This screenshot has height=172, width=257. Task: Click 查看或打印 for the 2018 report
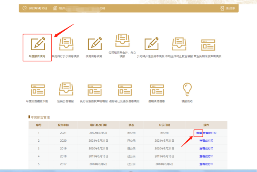tap(206, 156)
